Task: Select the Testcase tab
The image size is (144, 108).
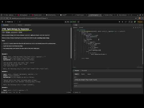Action: pyautogui.click(x=76, y=70)
